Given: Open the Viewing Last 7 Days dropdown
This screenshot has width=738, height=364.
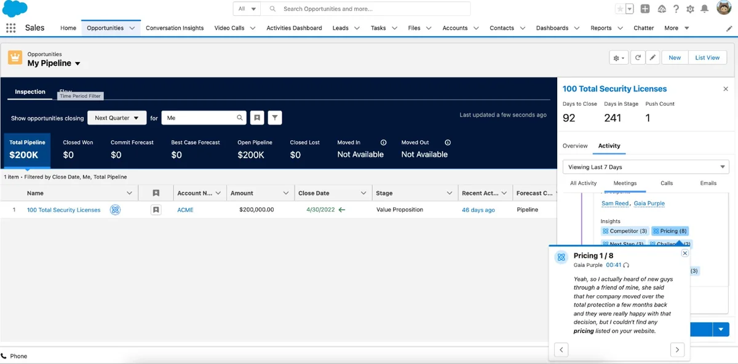Looking at the screenshot, I should pyautogui.click(x=646, y=167).
